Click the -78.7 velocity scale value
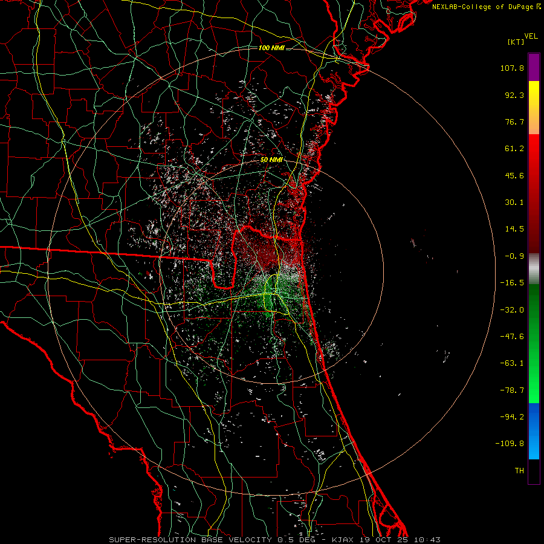This screenshot has height=544, width=544. pyautogui.click(x=512, y=390)
